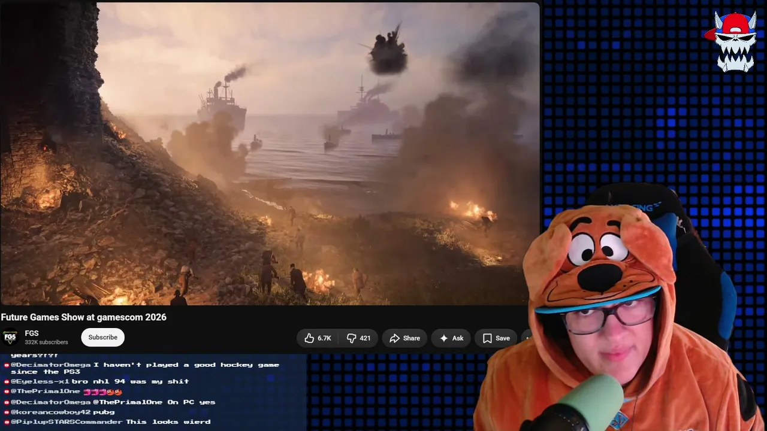Viewport: 767px width, 431px height.
Task: Dislike the video showing 421 dislikes
Action: tap(358, 338)
